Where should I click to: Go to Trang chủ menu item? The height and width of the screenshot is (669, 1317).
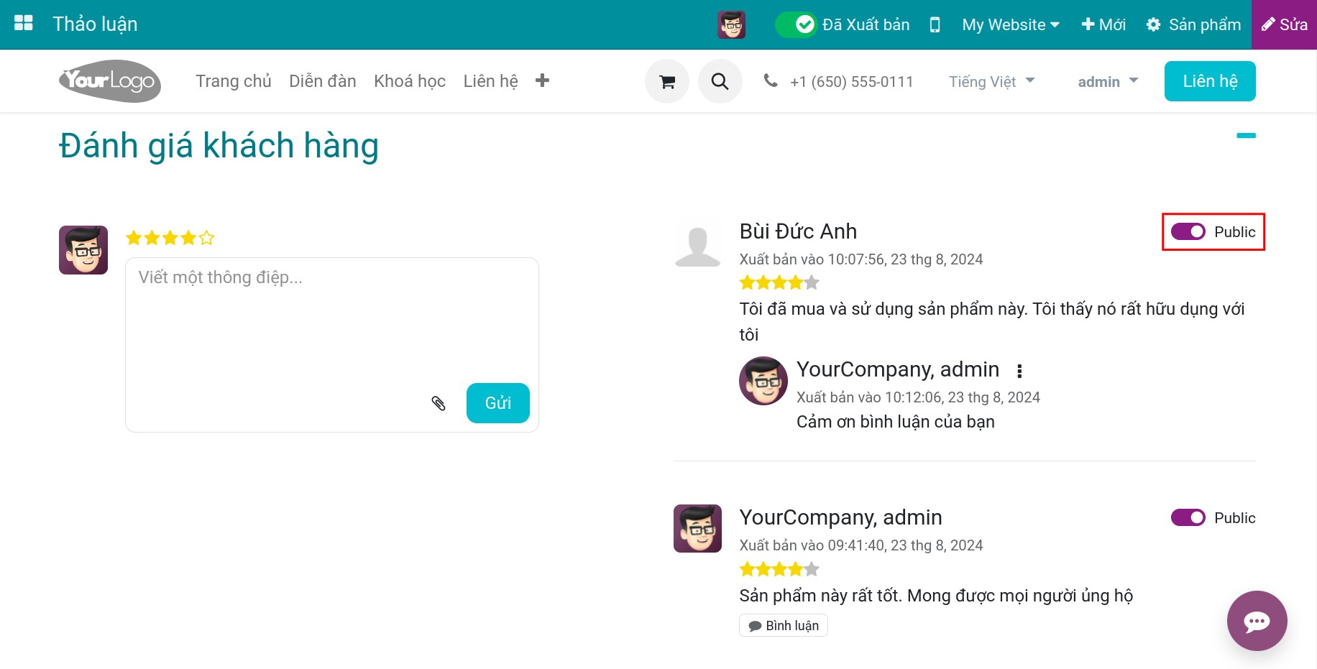pos(234,81)
